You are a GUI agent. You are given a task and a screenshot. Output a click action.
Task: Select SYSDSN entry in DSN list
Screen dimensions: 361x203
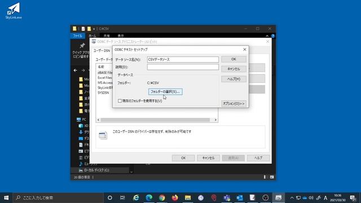pos(103,92)
